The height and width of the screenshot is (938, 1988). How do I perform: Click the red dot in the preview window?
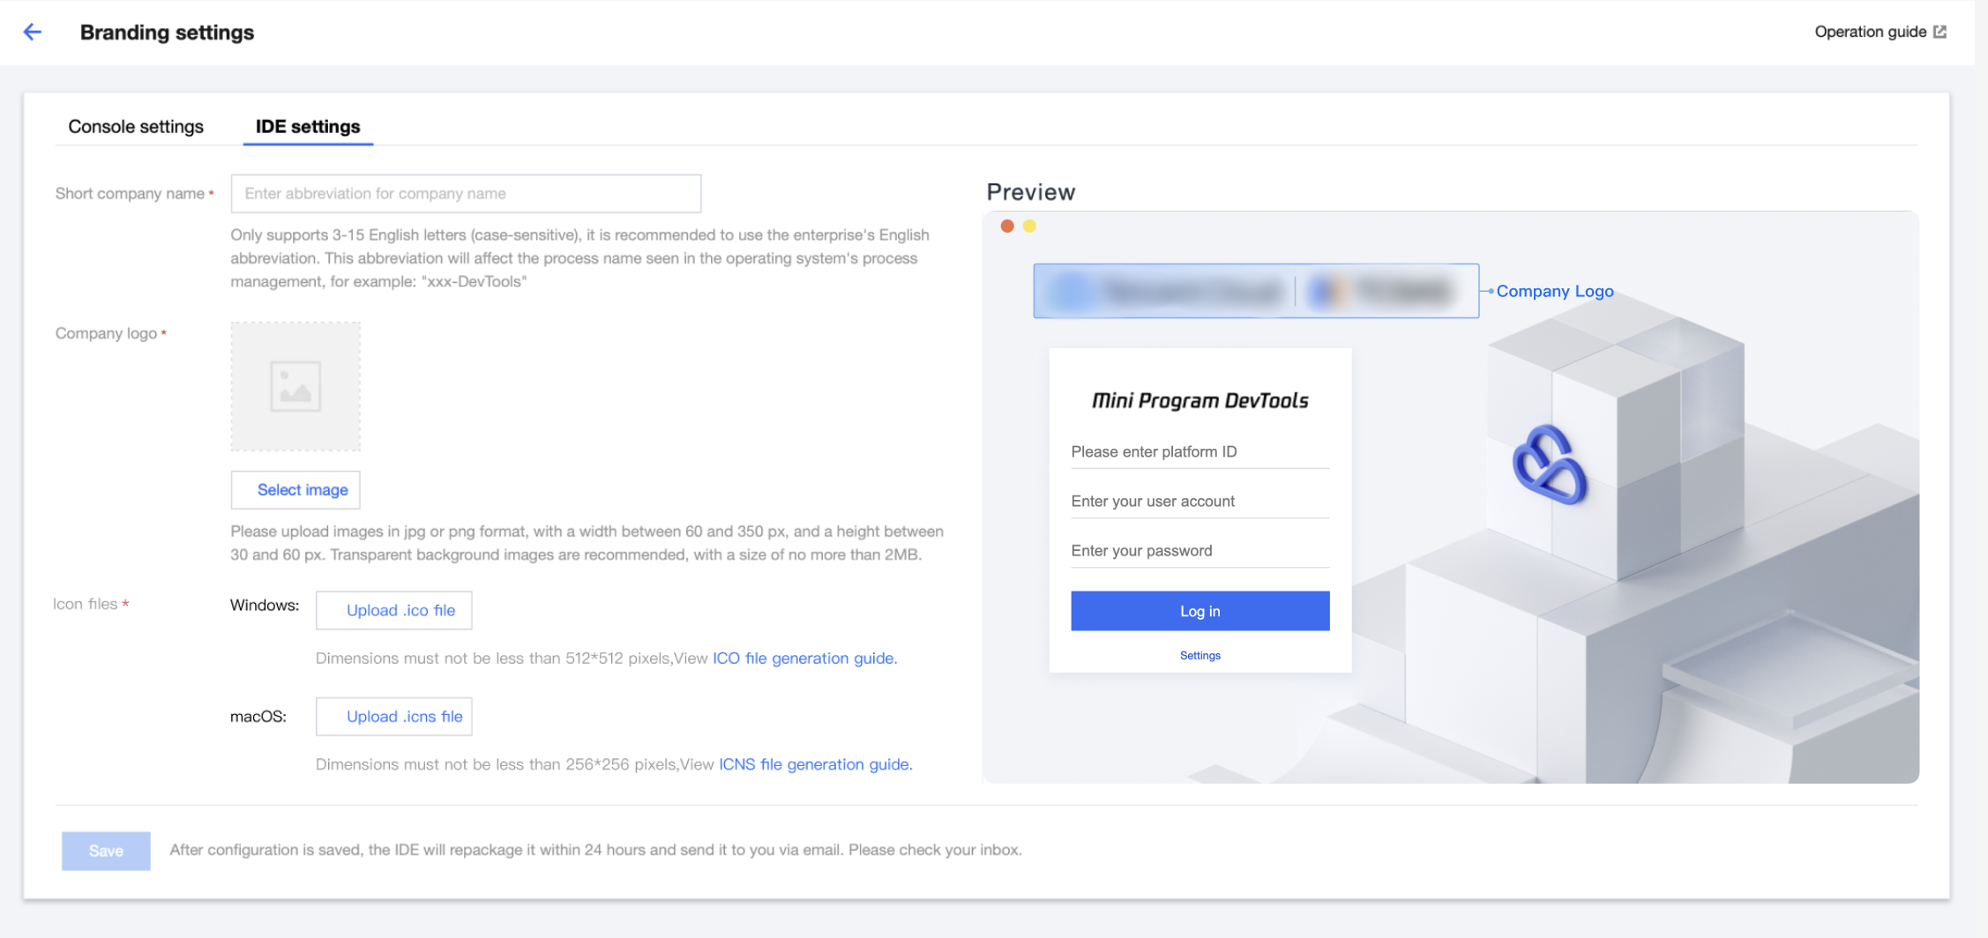[x=1007, y=227]
